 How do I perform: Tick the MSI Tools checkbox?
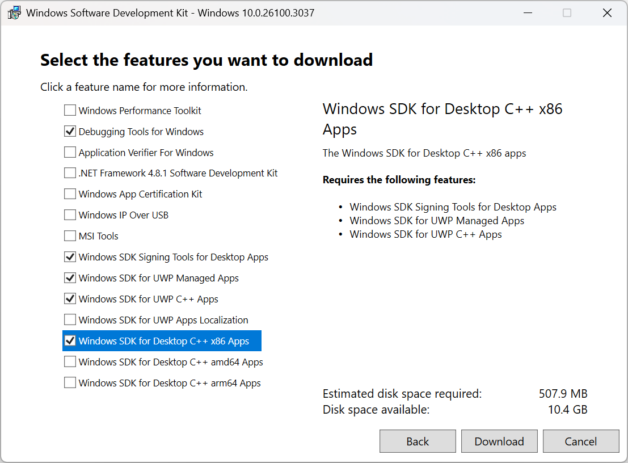tap(70, 236)
